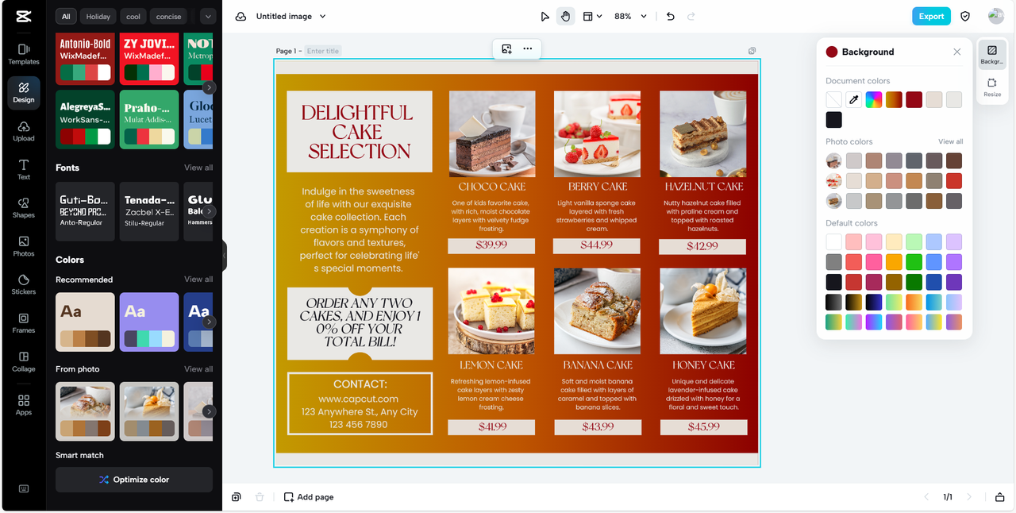Click the Add page button
This screenshot has height=513, width=1016.
pyautogui.click(x=309, y=497)
